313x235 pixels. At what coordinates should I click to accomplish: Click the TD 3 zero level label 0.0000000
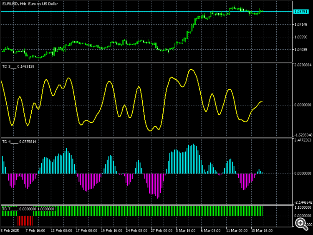(303, 105)
